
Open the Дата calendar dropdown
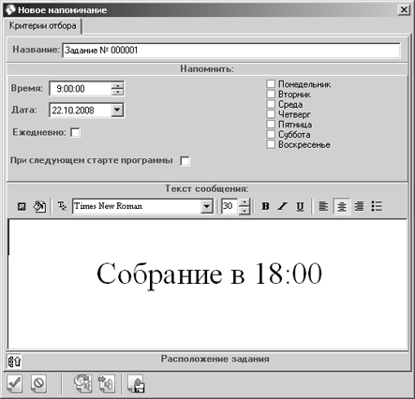pos(117,110)
